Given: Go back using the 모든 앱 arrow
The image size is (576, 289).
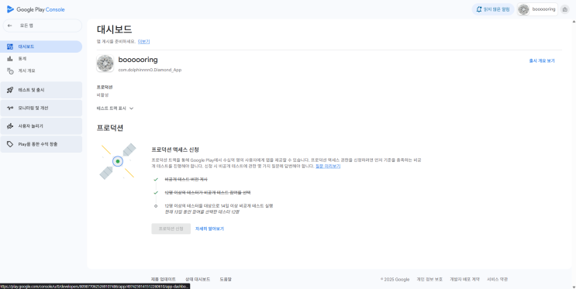Looking at the screenshot, I should [x=10, y=26].
